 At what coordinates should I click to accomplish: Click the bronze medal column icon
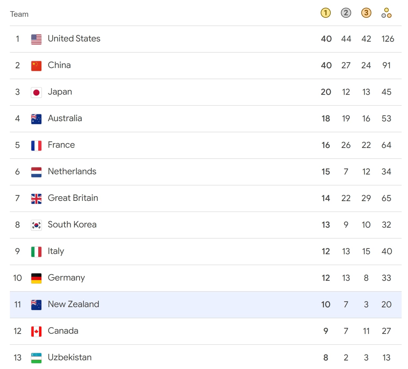[366, 13]
